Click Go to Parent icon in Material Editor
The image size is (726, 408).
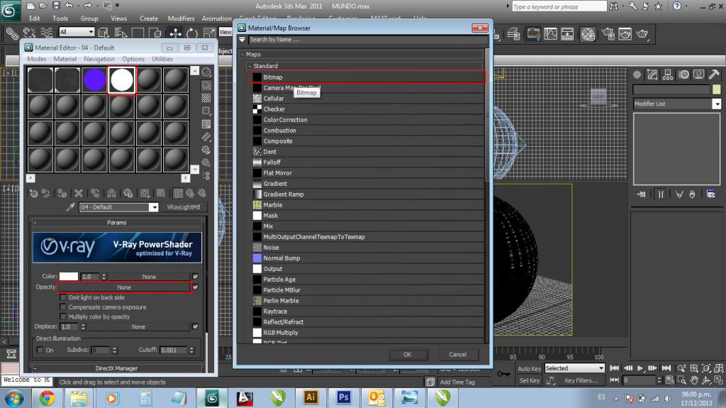(x=190, y=193)
